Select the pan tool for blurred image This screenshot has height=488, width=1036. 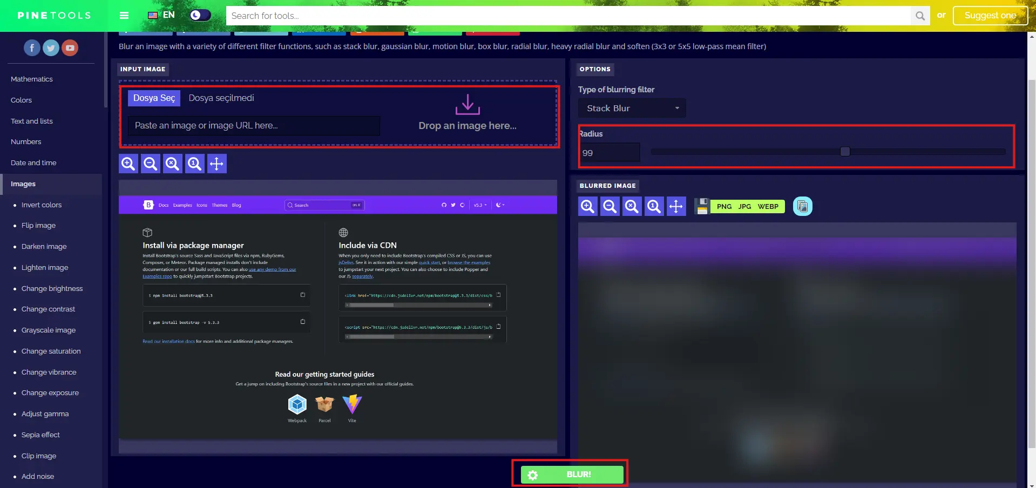(x=676, y=206)
